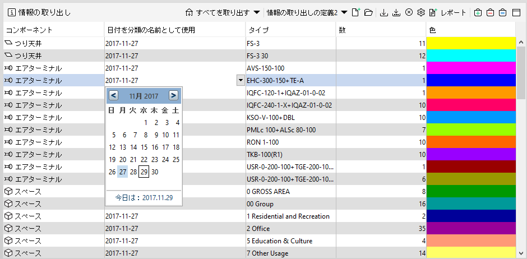Toggle the date dropdown arrow in the EHC-300-150+TE-A row
The width and height of the screenshot is (527, 259).
coord(241,80)
